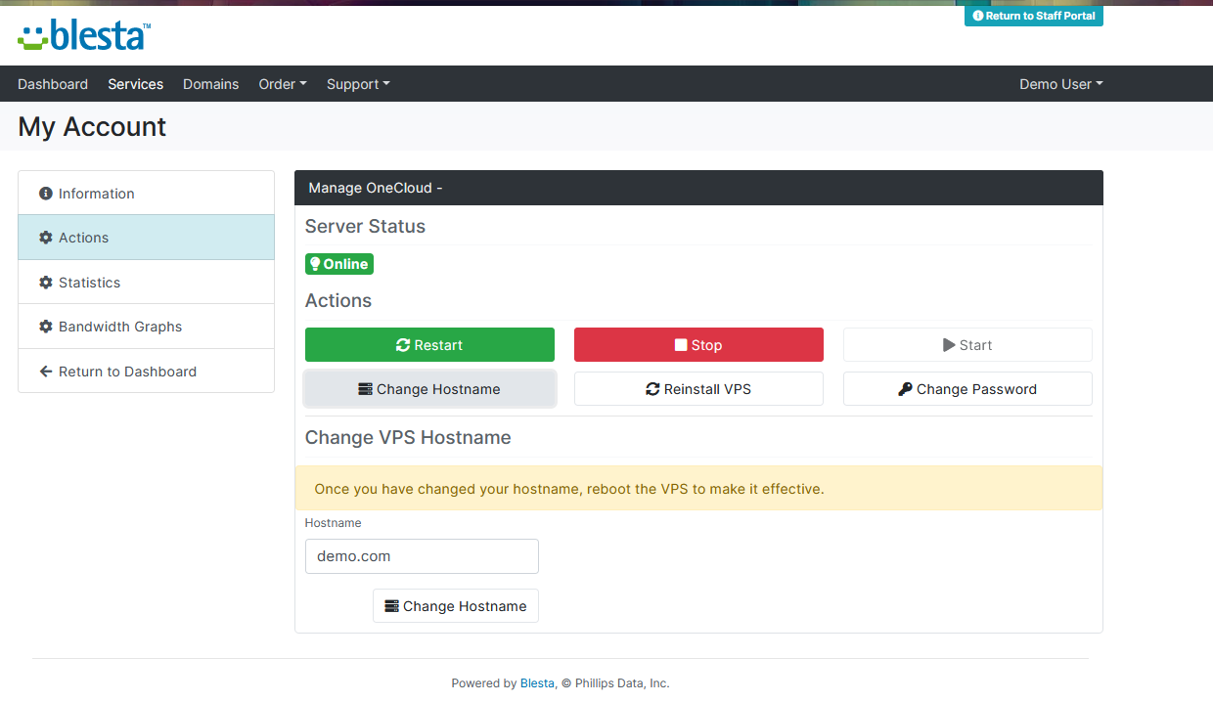Viewport: 1213px width, 702px height.
Task: Click the play triangle icon on the Start button
Action: pos(949,345)
